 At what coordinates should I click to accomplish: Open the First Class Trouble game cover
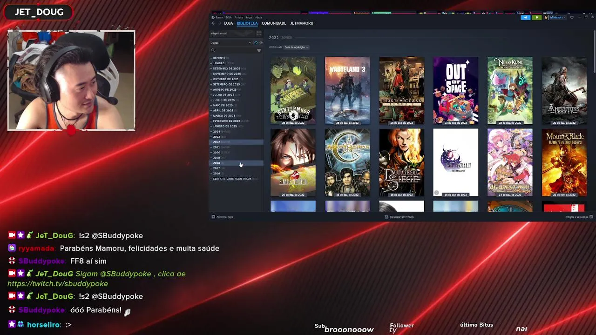pyautogui.click(x=401, y=91)
